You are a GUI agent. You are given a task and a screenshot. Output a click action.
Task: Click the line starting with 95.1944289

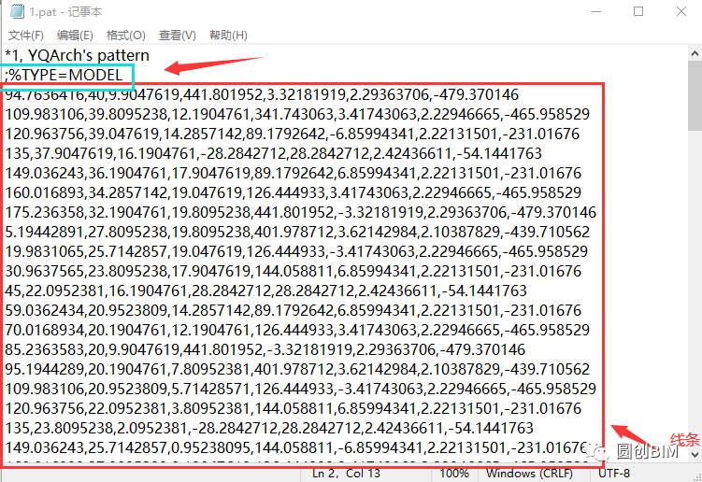[297, 369]
